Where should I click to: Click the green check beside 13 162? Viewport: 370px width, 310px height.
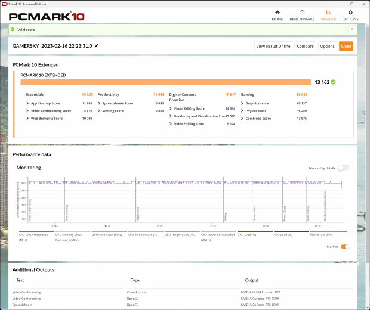pyautogui.click(x=333, y=82)
